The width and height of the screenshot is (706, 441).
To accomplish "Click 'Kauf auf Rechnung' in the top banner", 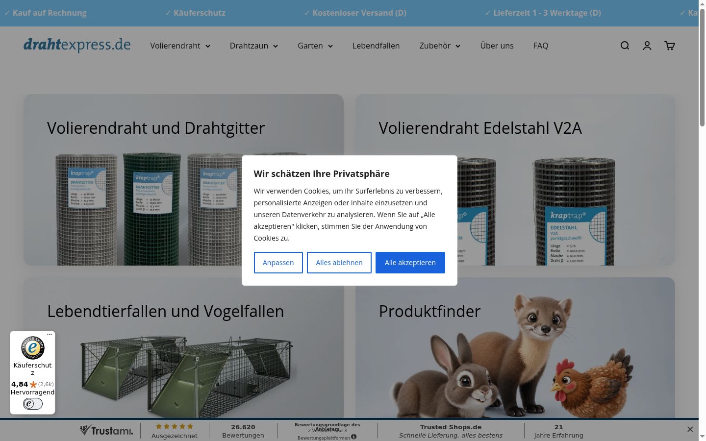I will click(x=50, y=13).
